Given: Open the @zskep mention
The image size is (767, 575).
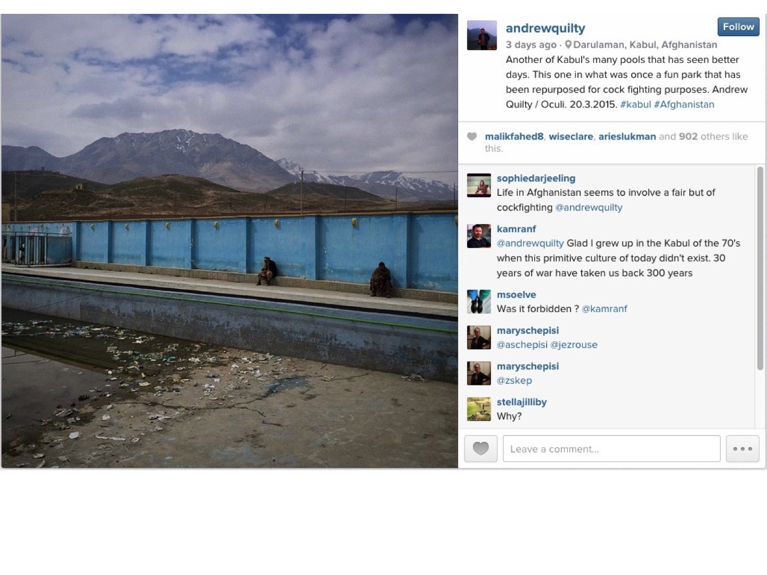Looking at the screenshot, I should [x=514, y=380].
